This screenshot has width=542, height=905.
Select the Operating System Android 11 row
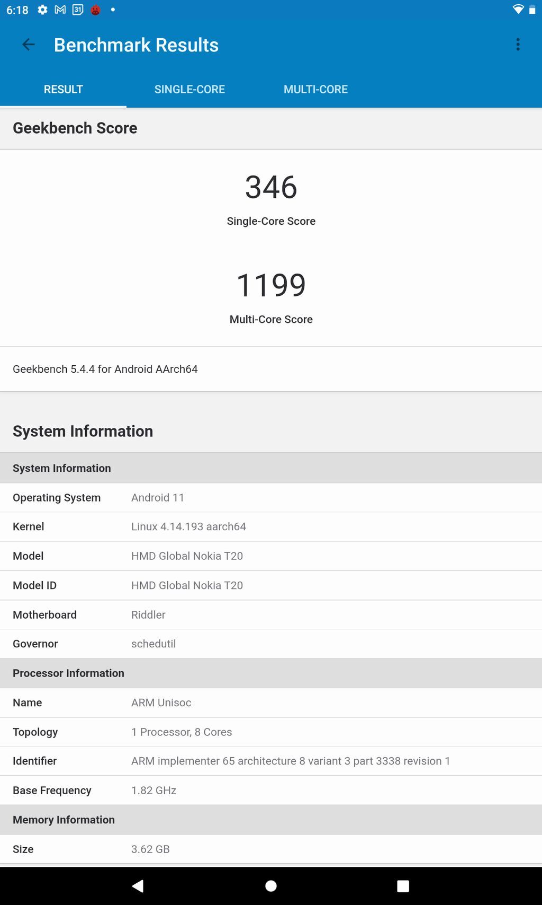(x=271, y=498)
